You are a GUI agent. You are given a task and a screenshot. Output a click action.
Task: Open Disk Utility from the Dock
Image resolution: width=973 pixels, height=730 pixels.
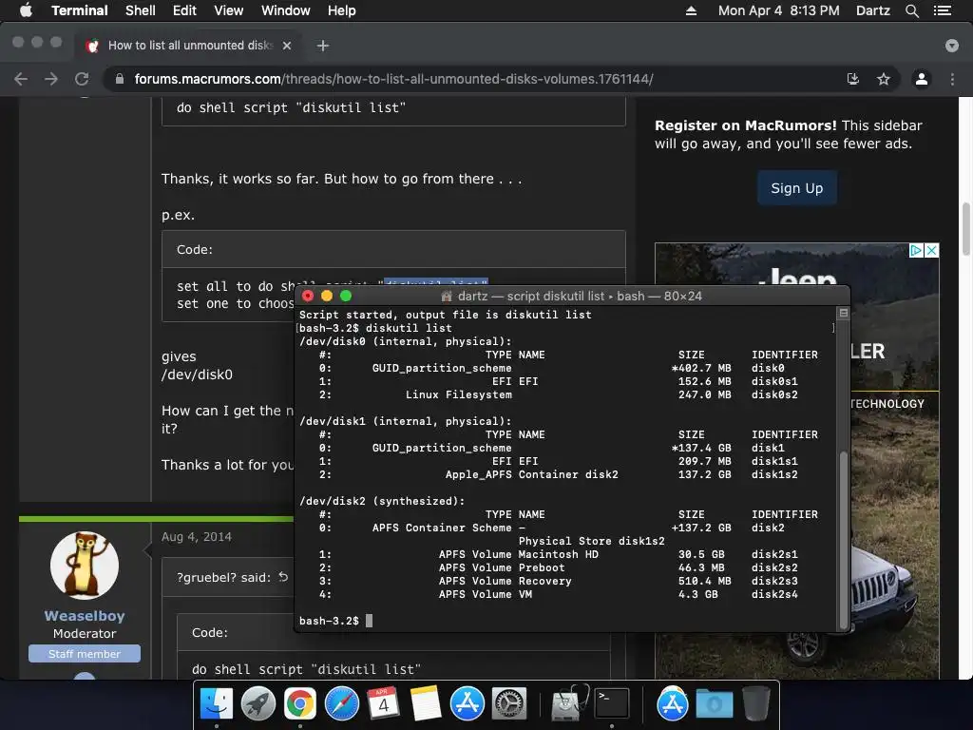tap(570, 704)
